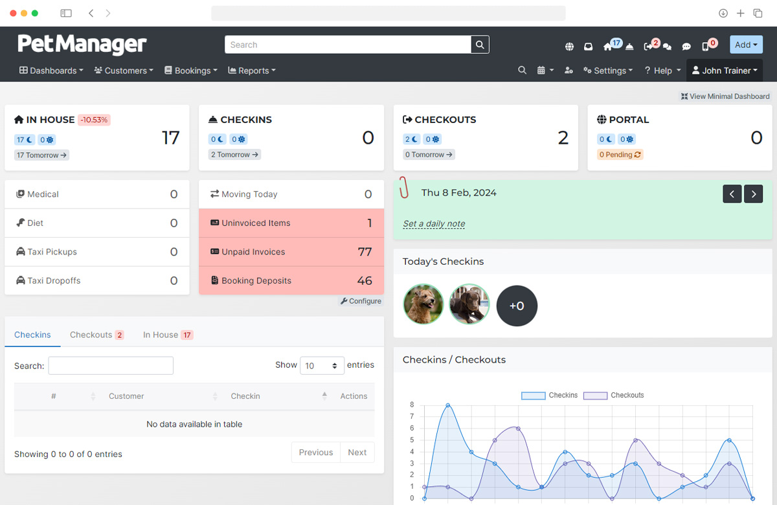Click the table Search input field
This screenshot has height=505, width=777.
coord(111,366)
